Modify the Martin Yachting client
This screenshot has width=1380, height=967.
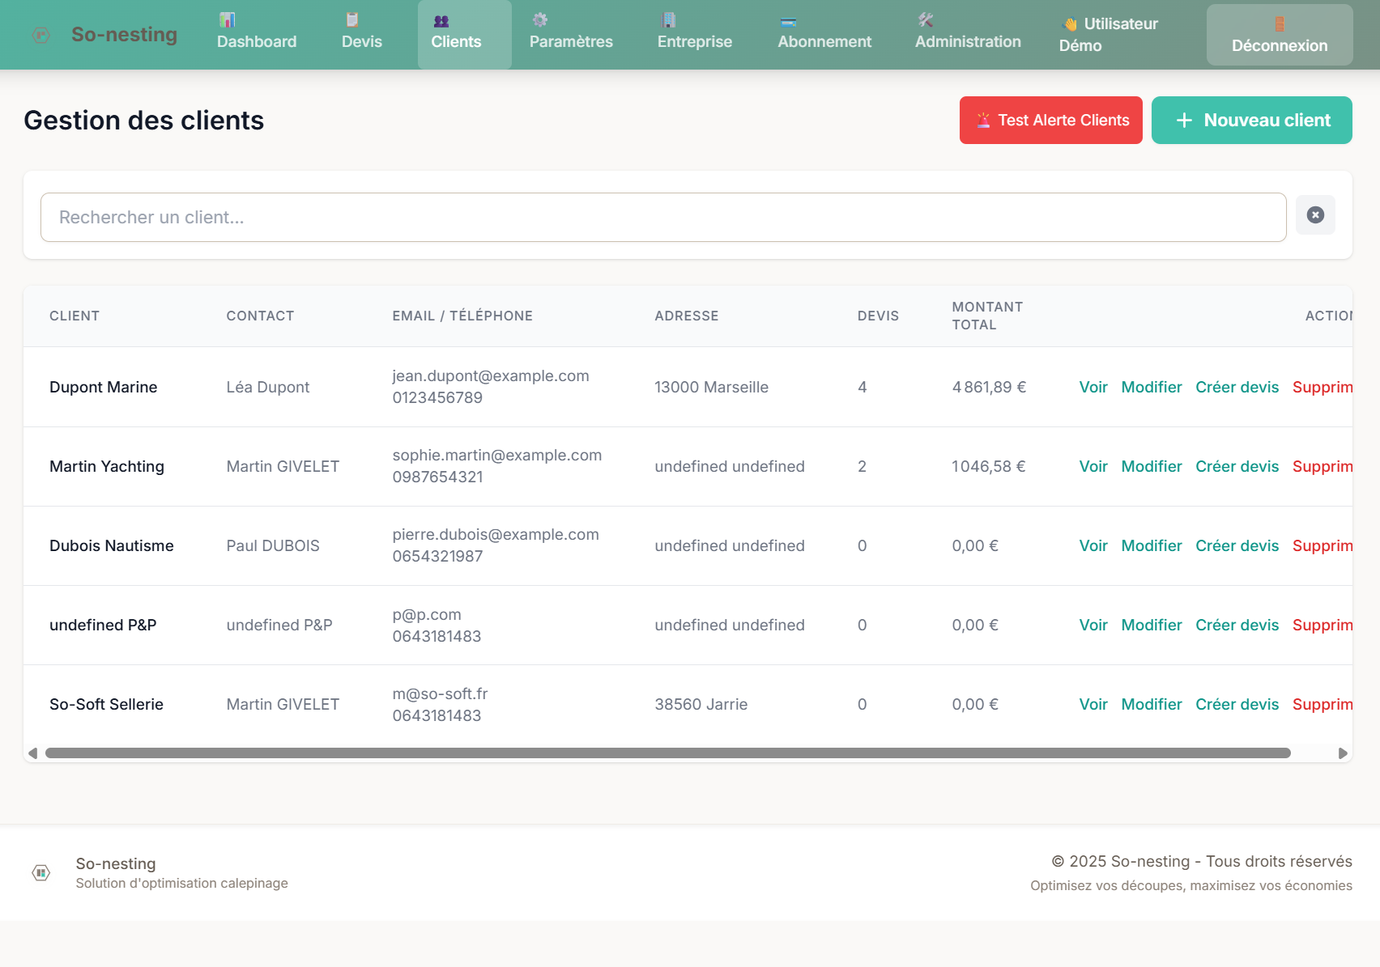click(x=1151, y=466)
